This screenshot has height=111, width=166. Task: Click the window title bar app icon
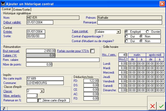coord(3,4)
